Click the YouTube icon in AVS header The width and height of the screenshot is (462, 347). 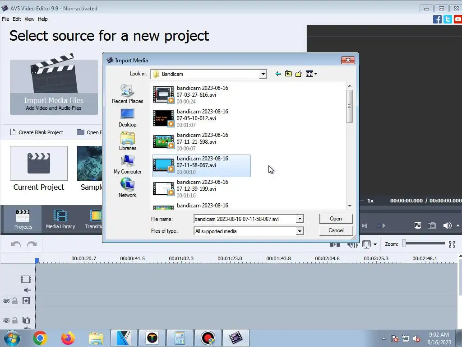tap(458, 19)
